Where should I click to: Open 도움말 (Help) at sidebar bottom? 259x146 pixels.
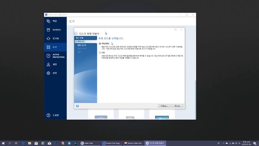point(55,115)
